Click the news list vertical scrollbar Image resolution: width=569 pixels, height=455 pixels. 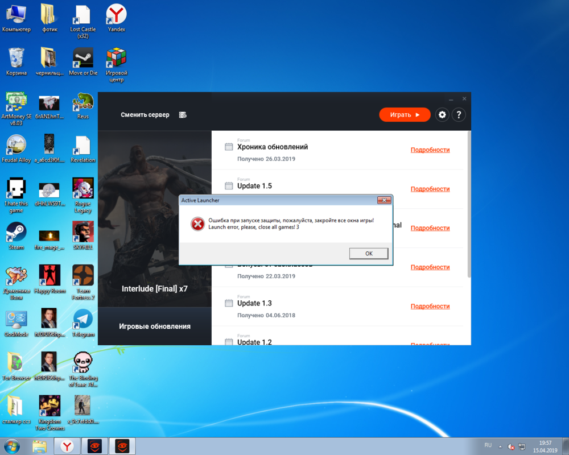[468, 205]
